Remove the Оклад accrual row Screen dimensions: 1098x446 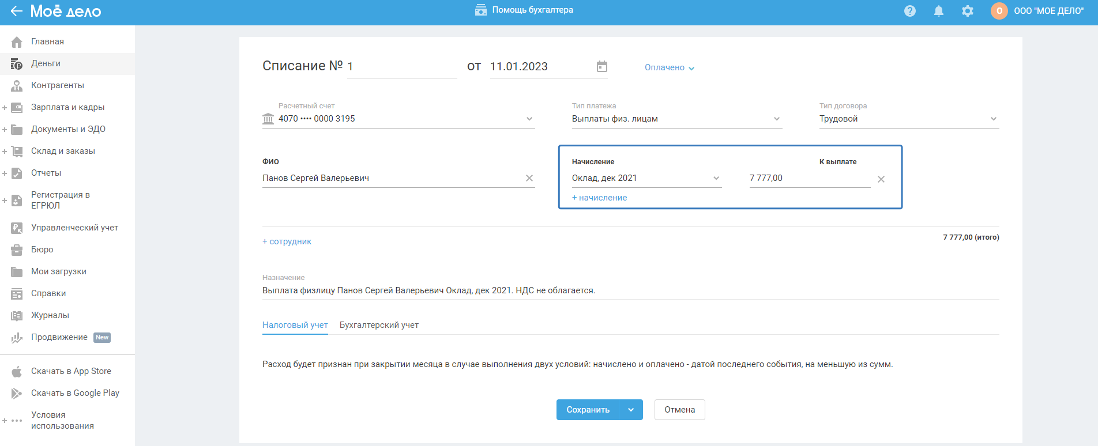coord(881,179)
